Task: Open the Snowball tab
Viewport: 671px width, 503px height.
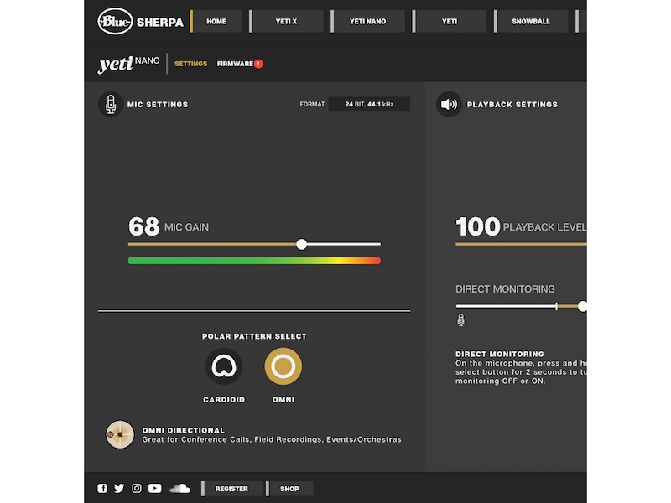Action: click(x=531, y=22)
